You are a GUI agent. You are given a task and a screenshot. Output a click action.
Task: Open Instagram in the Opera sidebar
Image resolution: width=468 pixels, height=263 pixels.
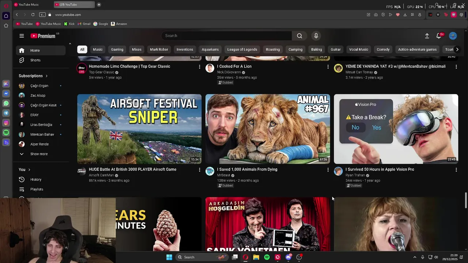6,123
